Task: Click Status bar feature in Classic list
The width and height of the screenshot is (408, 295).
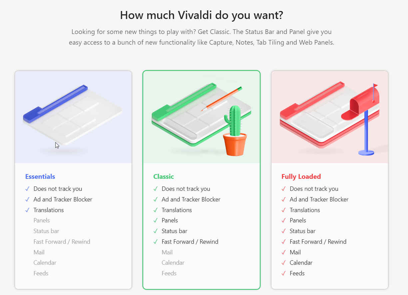Action: click(175, 231)
